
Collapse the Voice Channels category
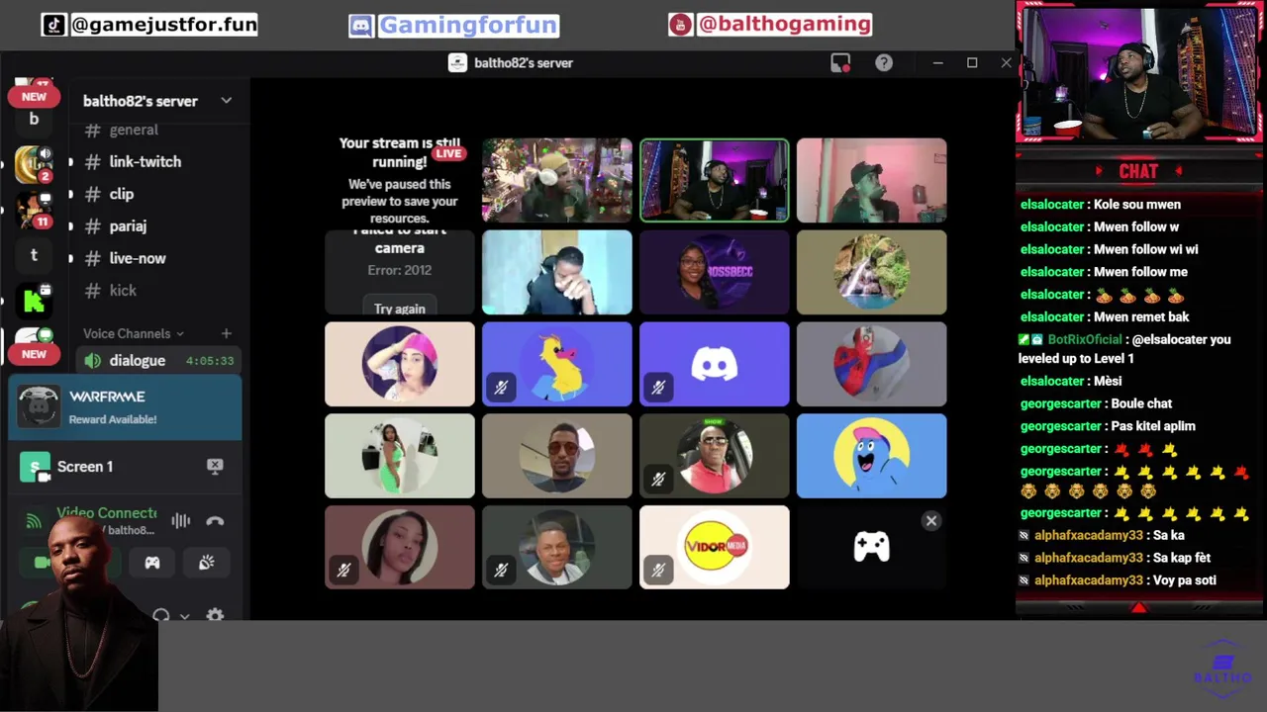click(x=134, y=333)
